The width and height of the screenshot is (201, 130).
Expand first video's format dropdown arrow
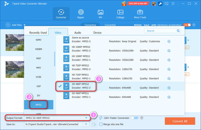click(188, 40)
